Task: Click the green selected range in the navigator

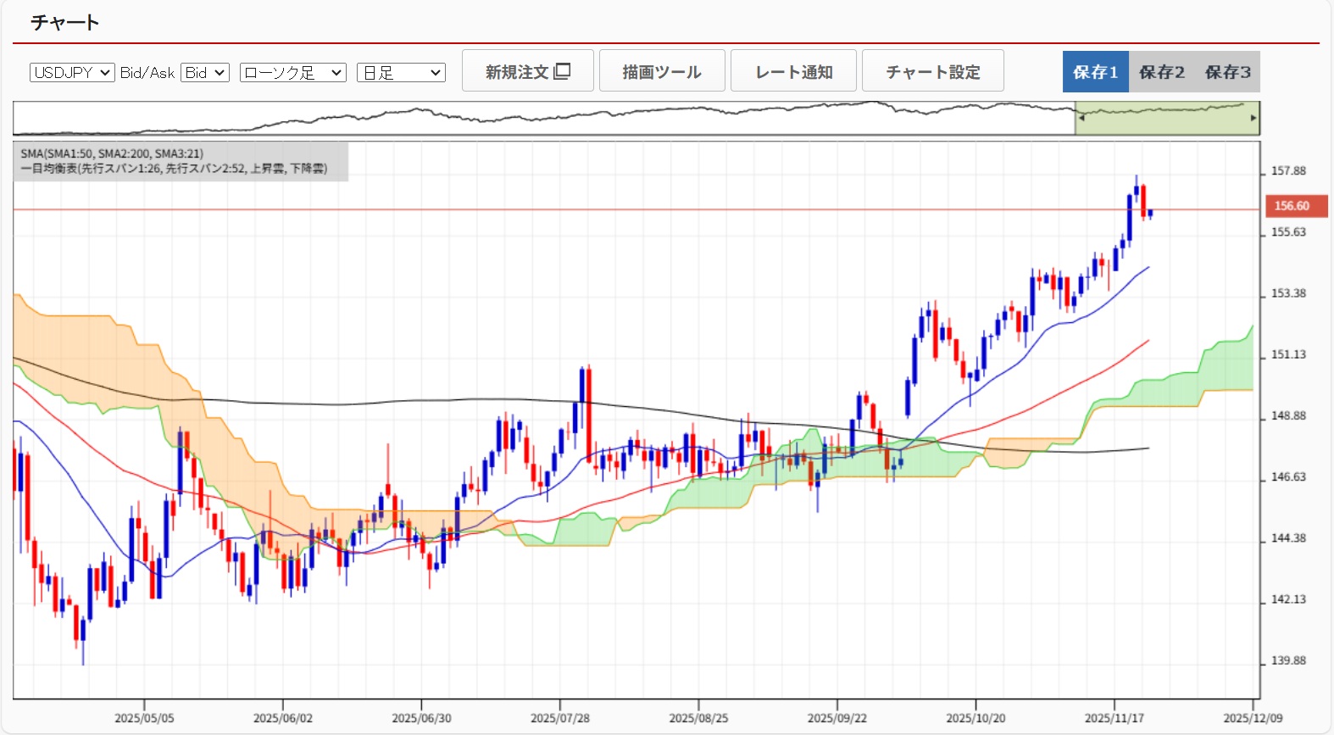Action: tap(1166, 118)
